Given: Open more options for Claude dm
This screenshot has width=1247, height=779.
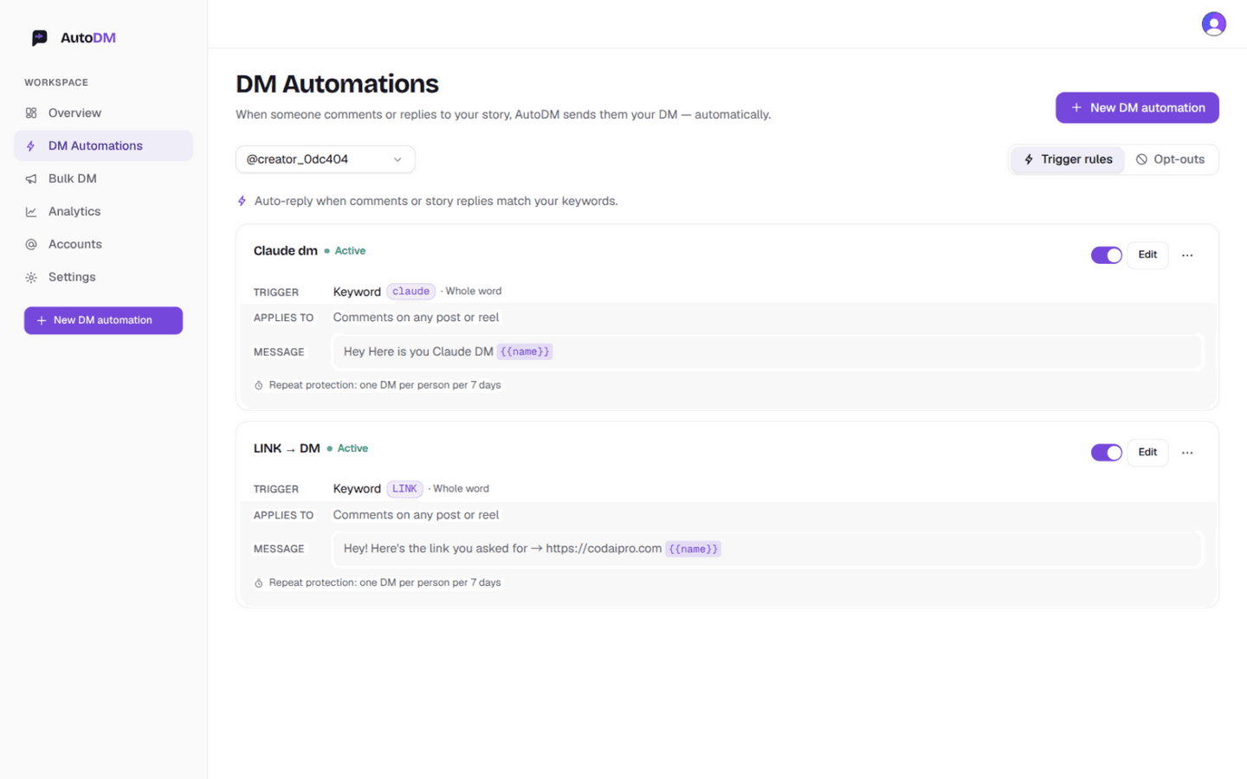Looking at the screenshot, I should (x=1187, y=255).
